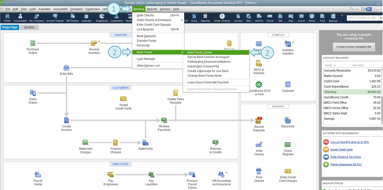
Task: Open the Calendar icon in the Company panel
Action: pyautogui.click(x=288, y=85)
